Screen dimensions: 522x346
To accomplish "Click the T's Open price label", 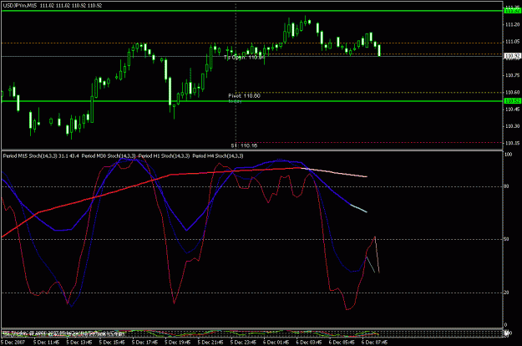I will (x=244, y=58).
